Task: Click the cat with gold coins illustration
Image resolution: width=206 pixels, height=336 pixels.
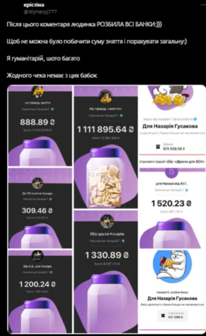Action: click(170, 97)
